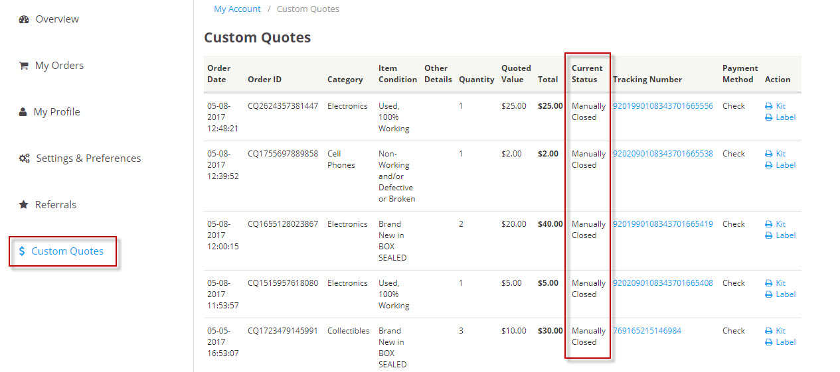Screen dimensions: 840x372
Task: Open the My Orders sidebar menu
Action: coord(59,66)
